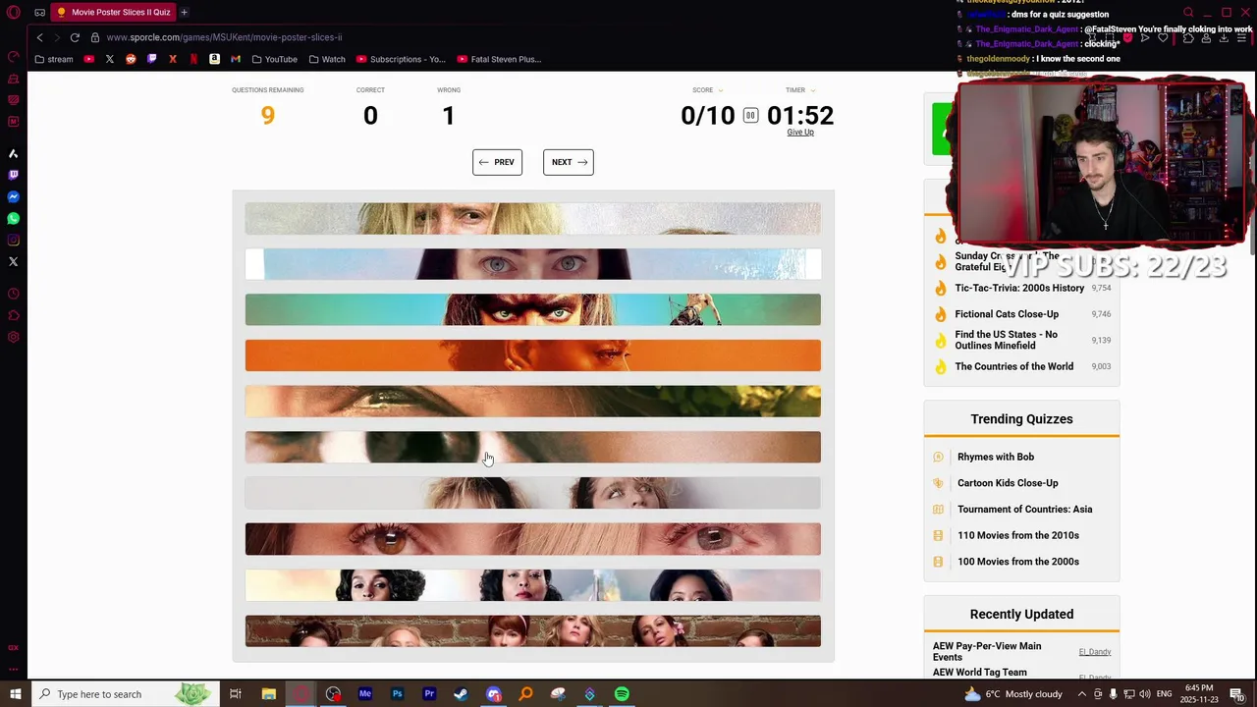1257x707 pixels.
Task: Open 110 Movies from the 2010s
Action: (x=1018, y=535)
